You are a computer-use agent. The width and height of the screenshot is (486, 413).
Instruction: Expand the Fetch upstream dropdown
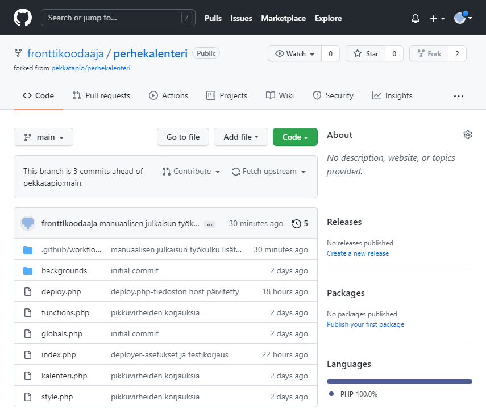click(x=269, y=172)
